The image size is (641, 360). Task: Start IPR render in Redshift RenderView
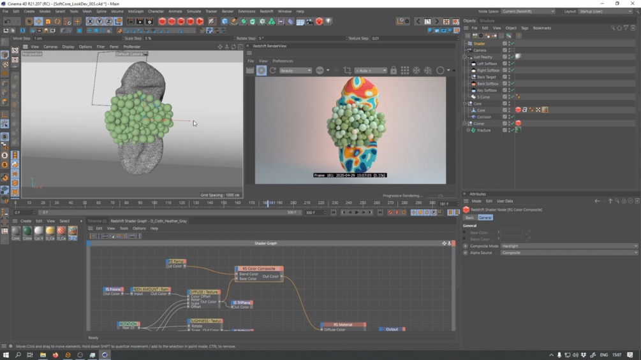(262, 71)
